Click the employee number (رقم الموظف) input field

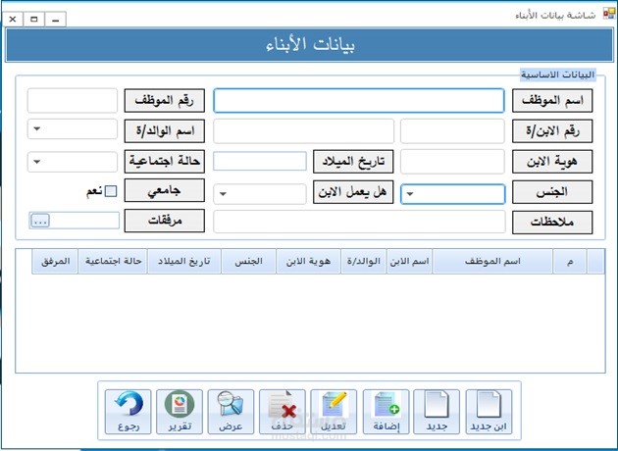point(73,101)
